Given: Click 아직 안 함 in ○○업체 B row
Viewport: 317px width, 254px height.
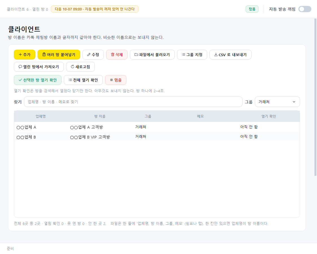Looking at the screenshot, I should pyautogui.click(x=249, y=137).
